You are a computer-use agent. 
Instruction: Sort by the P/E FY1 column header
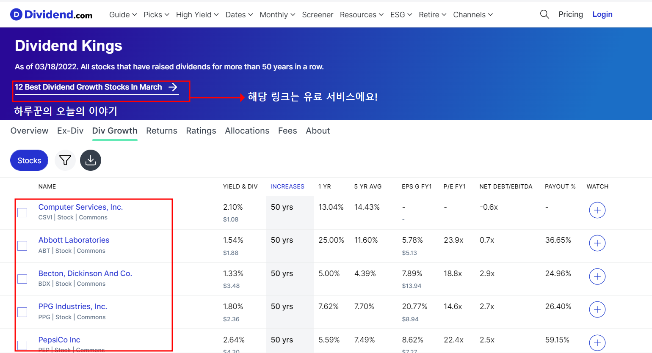click(x=455, y=186)
